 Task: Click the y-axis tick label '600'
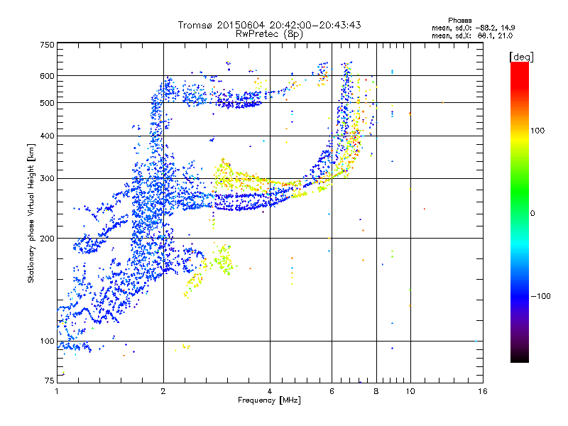click(x=48, y=76)
